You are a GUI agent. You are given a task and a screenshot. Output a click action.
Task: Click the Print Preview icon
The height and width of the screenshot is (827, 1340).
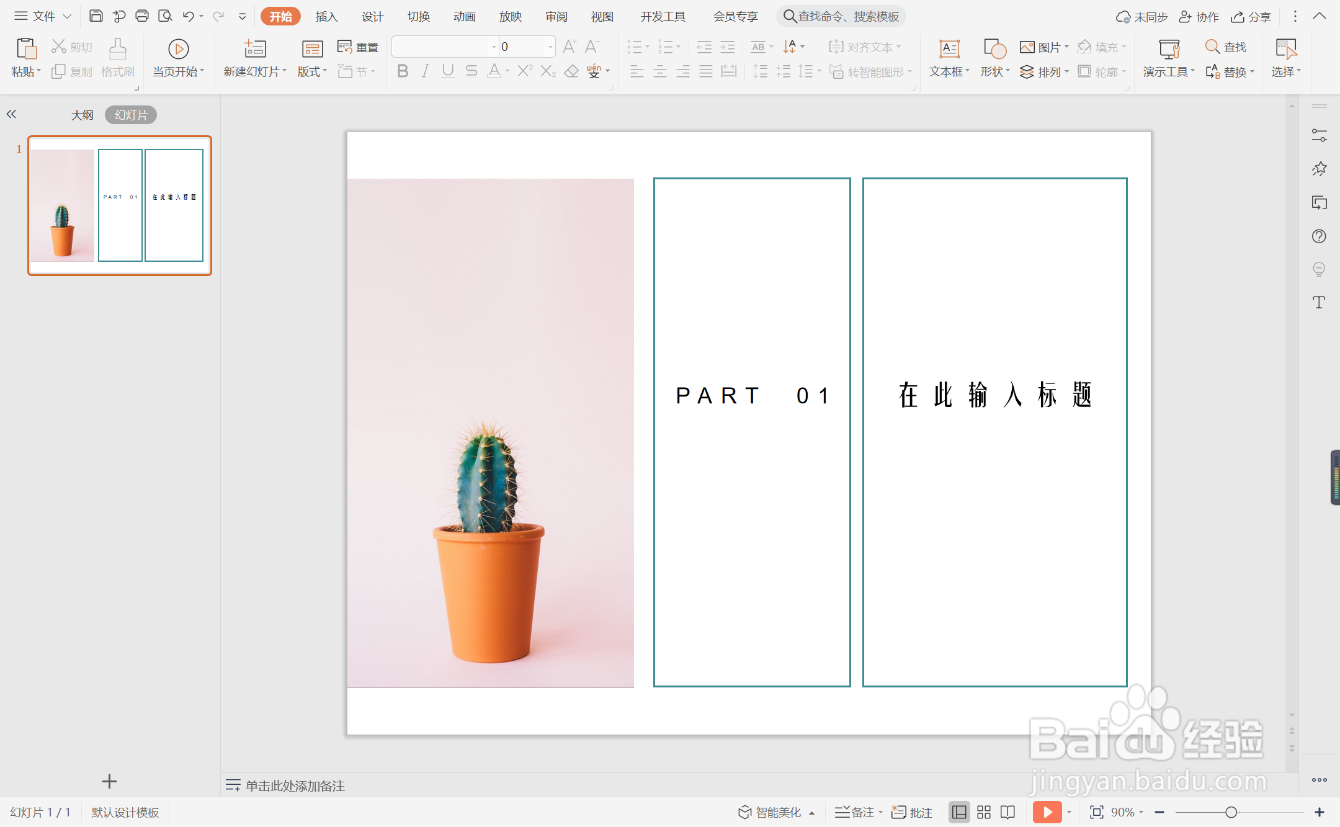[x=165, y=16]
